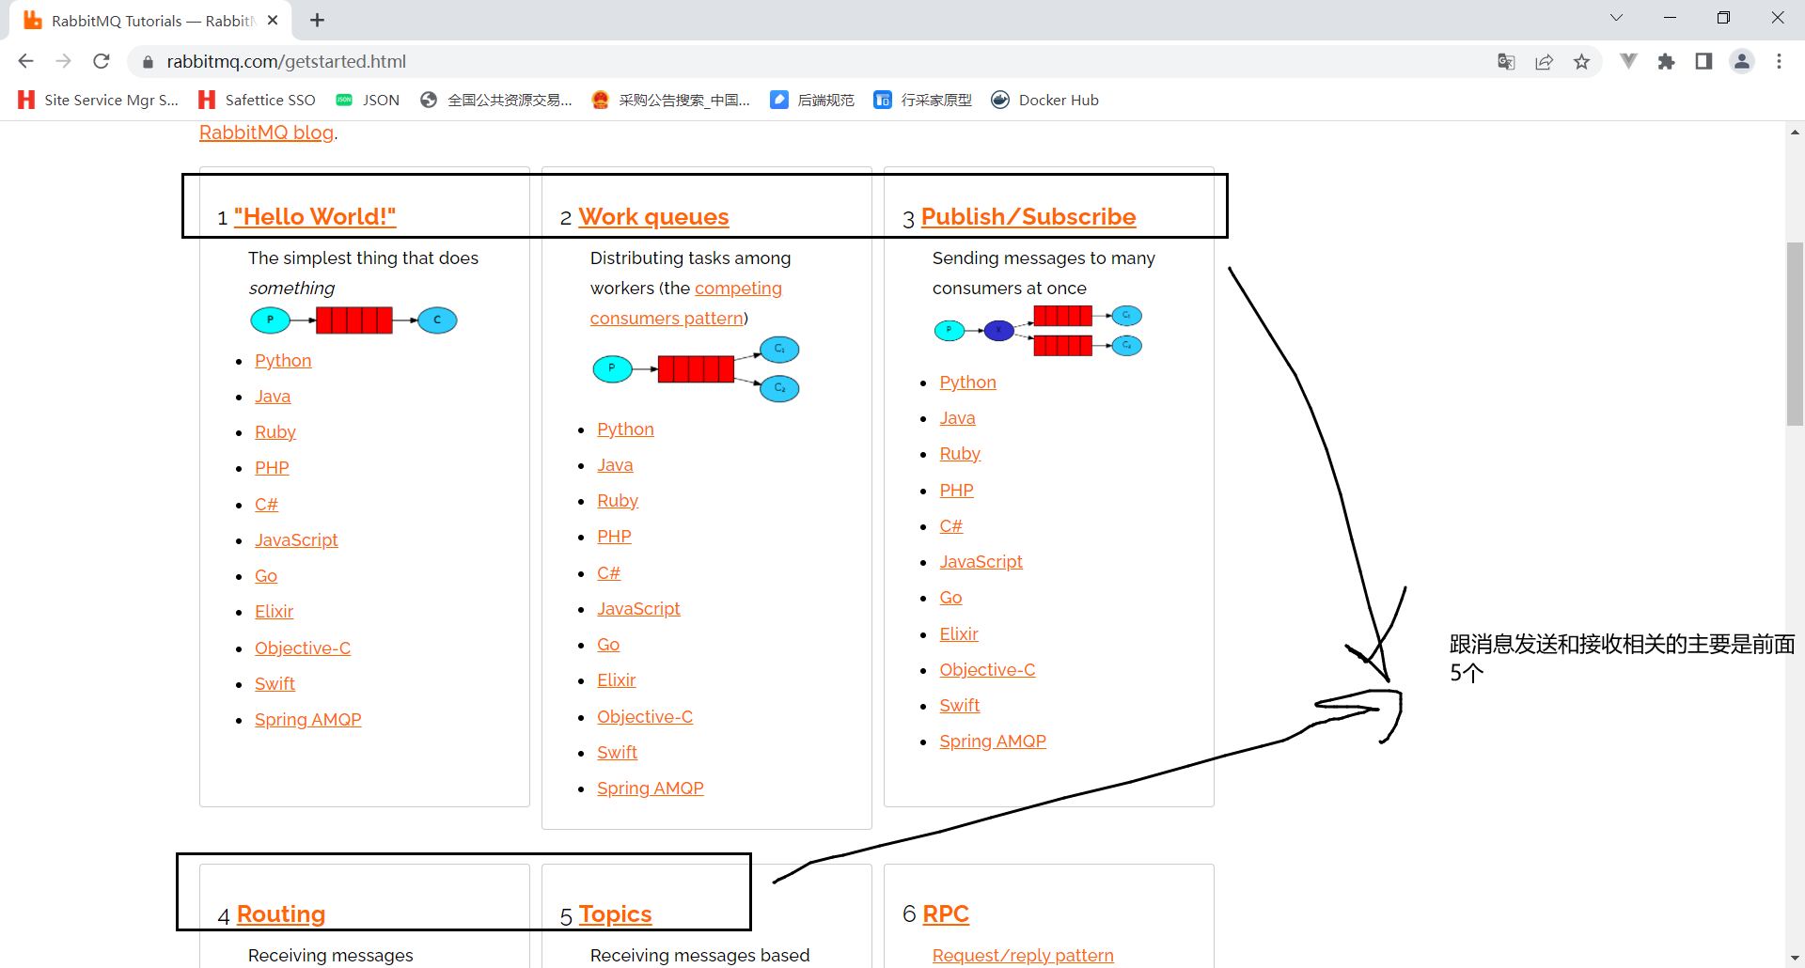Click the scrollbar up arrow
This screenshot has height=968, width=1805.
tap(1795, 133)
